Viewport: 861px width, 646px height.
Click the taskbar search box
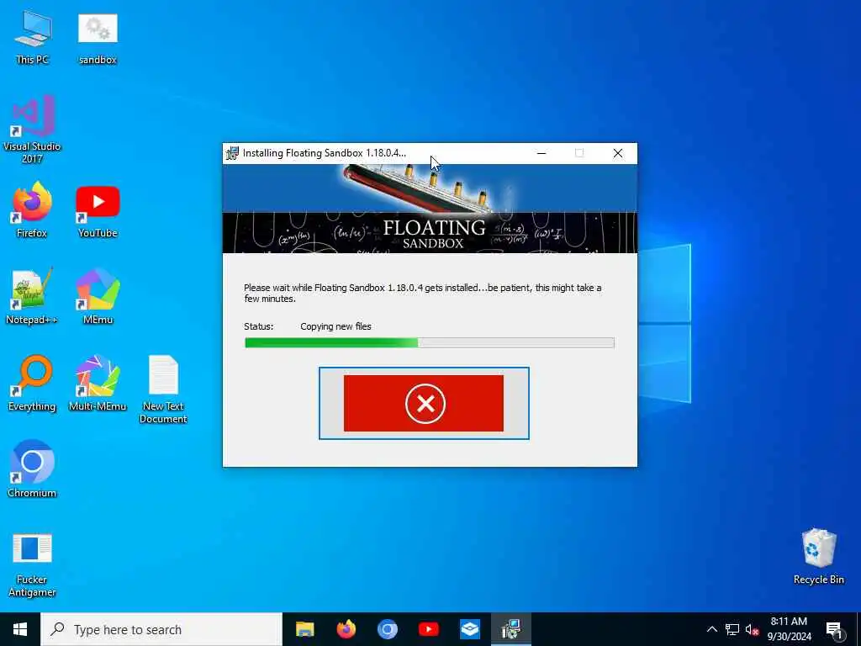point(161,629)
